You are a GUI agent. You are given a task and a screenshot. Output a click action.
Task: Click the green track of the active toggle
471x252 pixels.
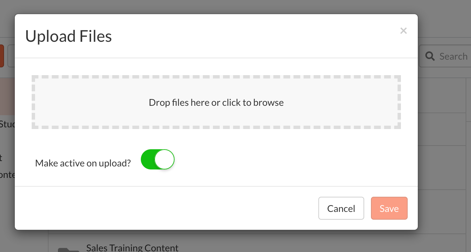tap(148, 159)
